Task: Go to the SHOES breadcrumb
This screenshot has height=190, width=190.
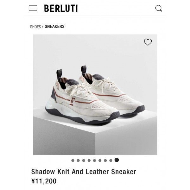Action: tap(35, 27)
